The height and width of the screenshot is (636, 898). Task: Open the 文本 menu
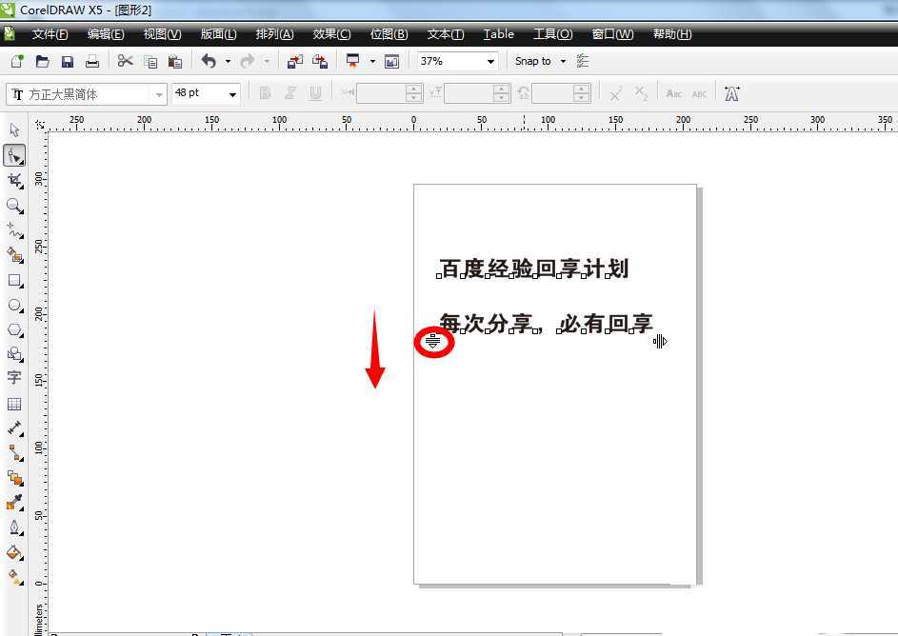444,34
